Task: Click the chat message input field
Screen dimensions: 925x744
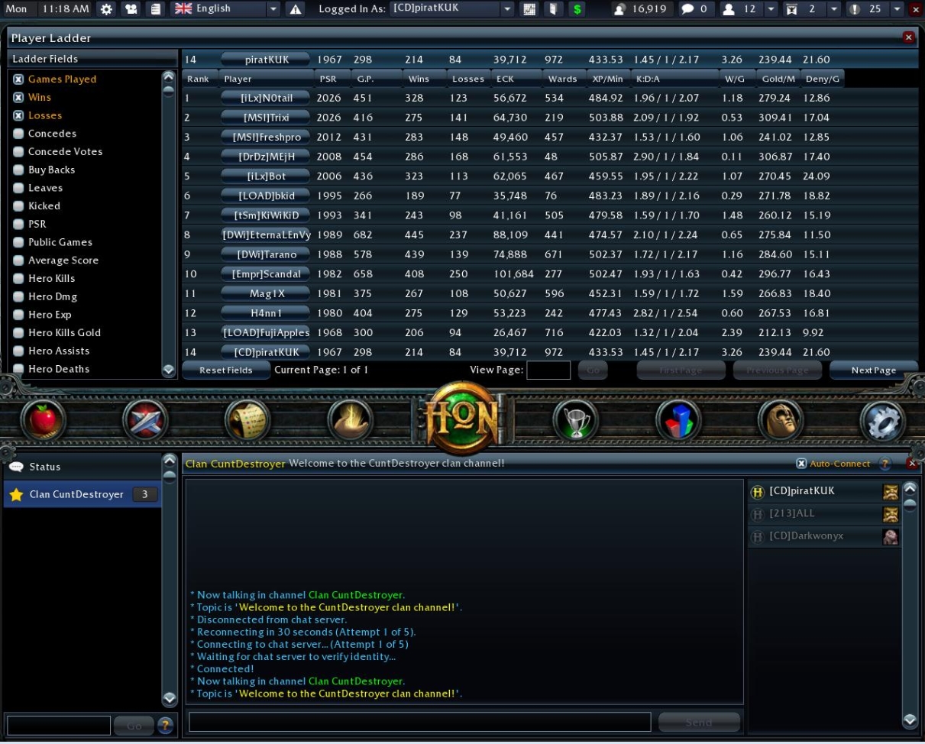Action: (x=420, y=722)
